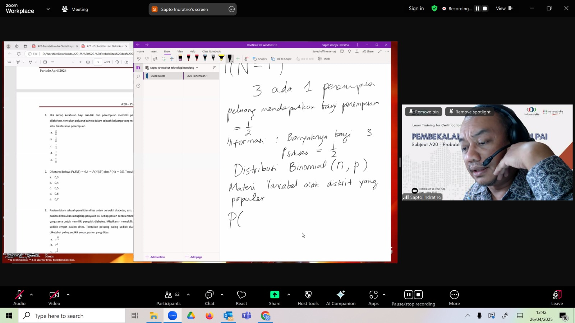The image size is (575, 323).
Task: Expand audio options arrow
Action: click(31, 295)
